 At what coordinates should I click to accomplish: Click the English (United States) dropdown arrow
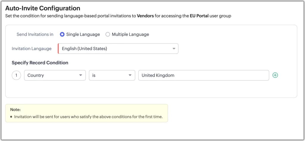point(174,49)
